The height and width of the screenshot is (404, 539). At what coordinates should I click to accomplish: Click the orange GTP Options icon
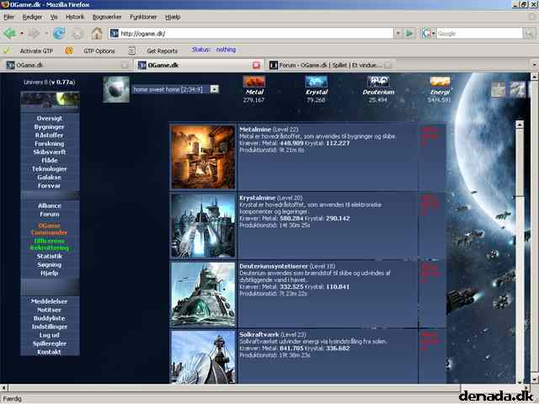click(x=69, y=50)
